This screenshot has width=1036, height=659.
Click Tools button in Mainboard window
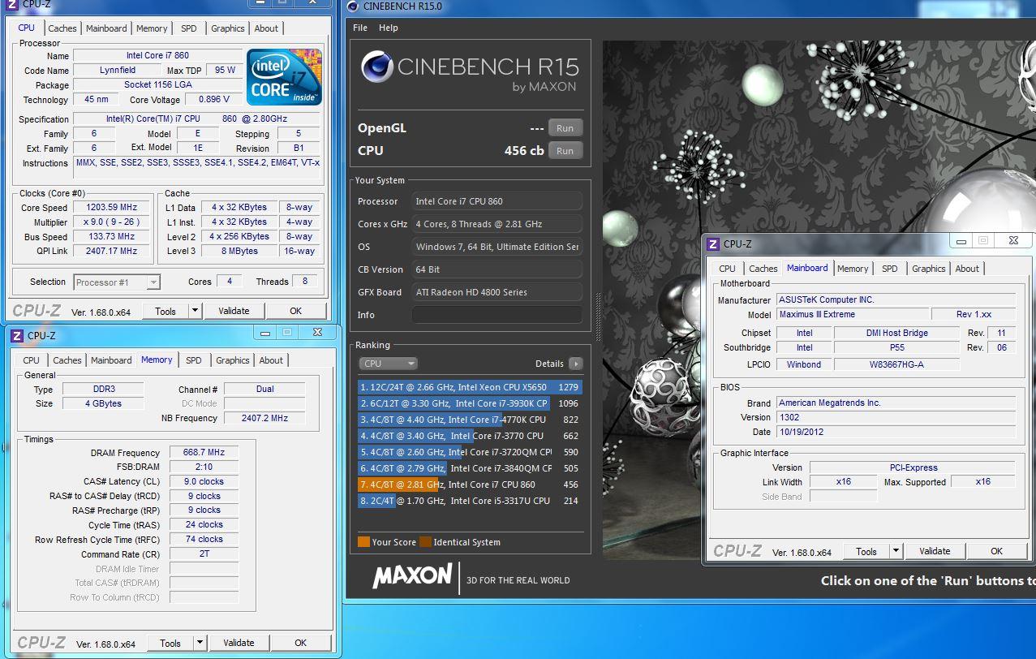pyautogui.click(x=866, y=551)
